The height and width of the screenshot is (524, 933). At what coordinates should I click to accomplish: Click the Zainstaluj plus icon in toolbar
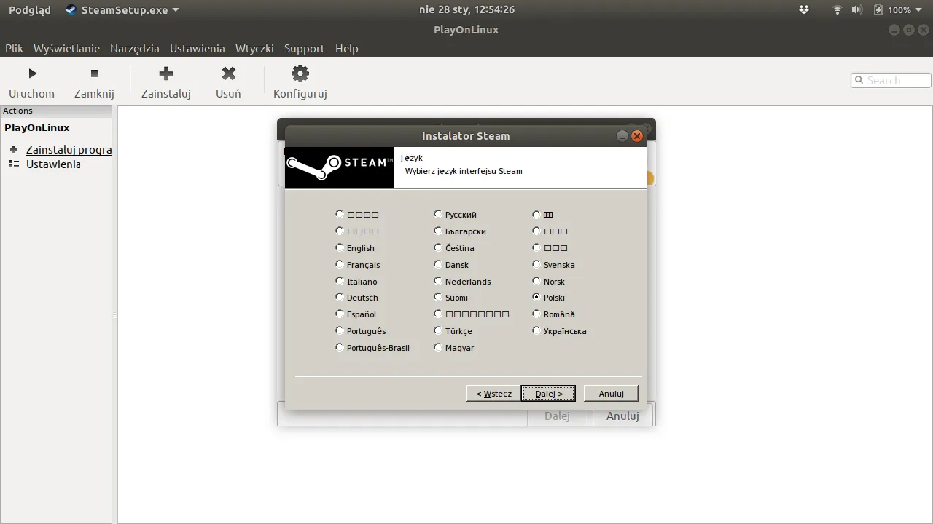tap(166, 73)
